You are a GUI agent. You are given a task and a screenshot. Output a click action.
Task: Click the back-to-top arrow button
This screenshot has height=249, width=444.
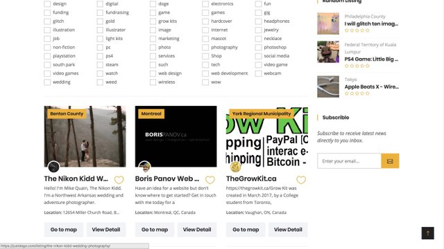click(x=427, y=233)
